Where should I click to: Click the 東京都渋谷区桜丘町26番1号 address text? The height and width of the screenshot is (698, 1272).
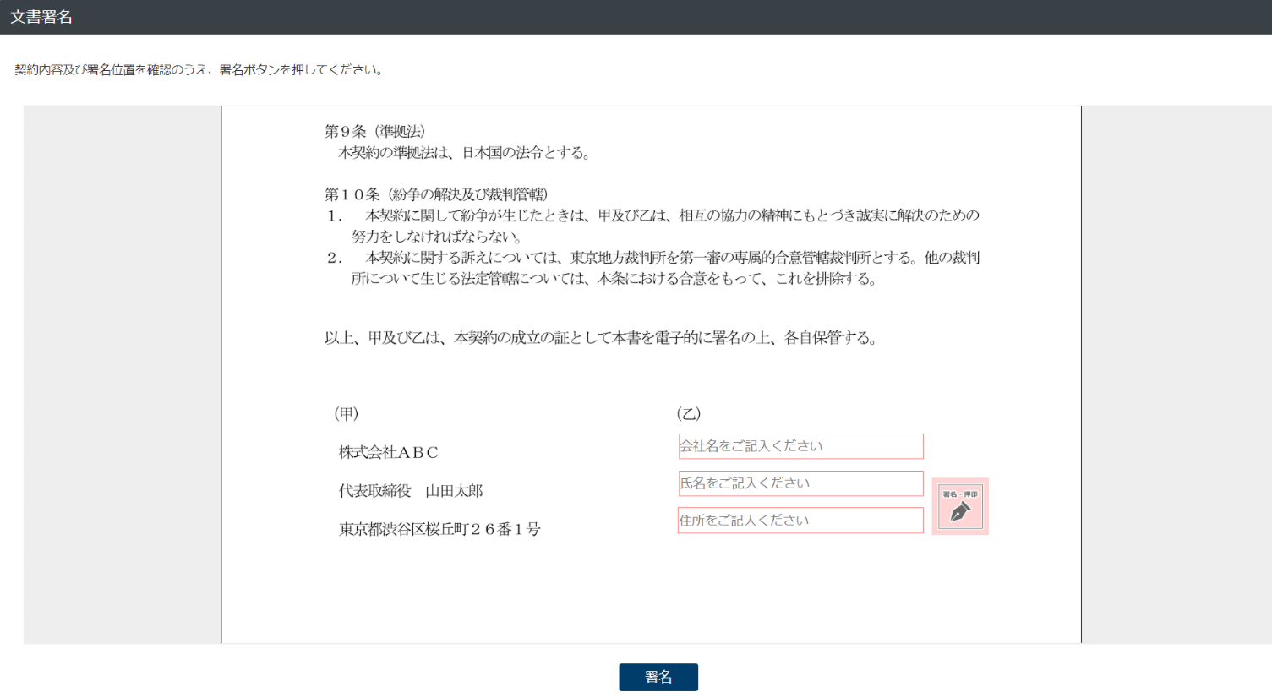tap(439, 529)
